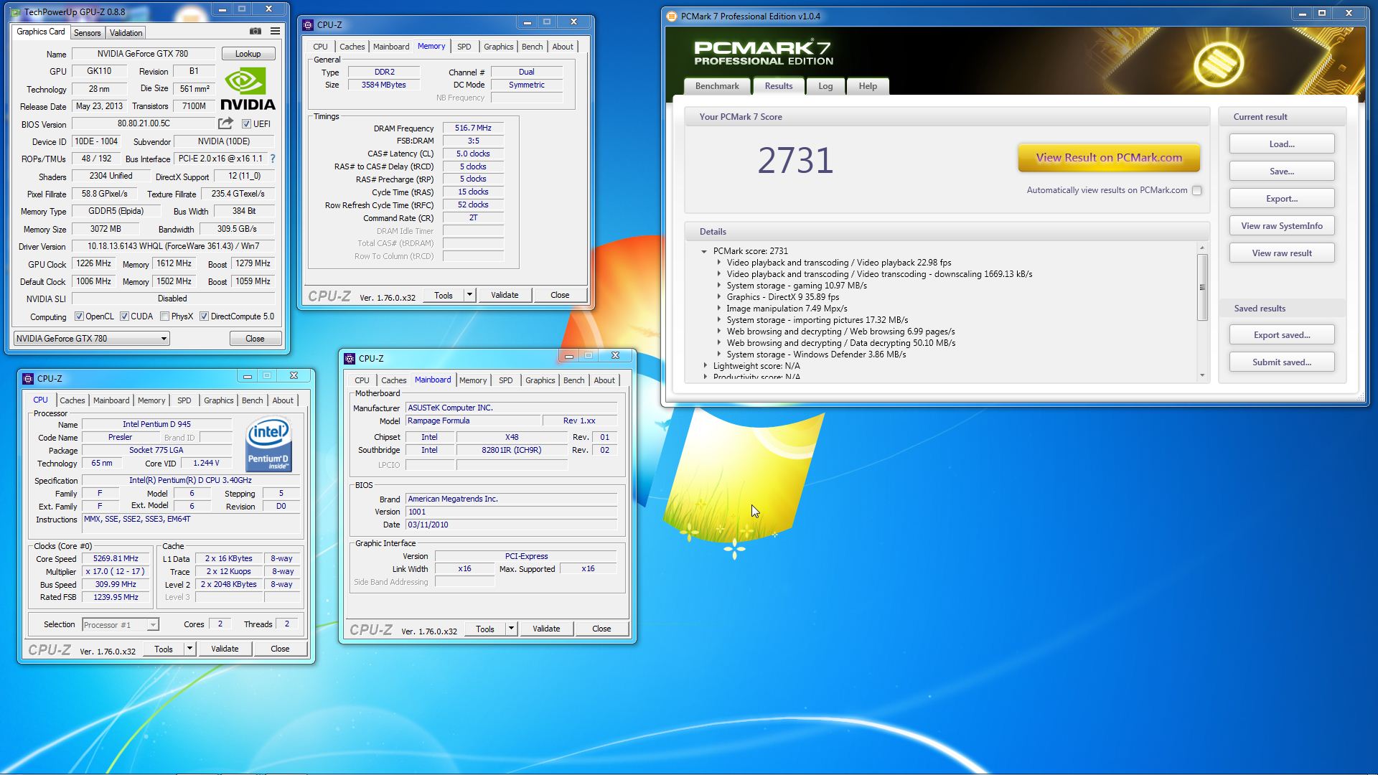Screen dimensions: 1378x775
Task: Click the GPU-Z screenshot camera icon
Action: 255,32
